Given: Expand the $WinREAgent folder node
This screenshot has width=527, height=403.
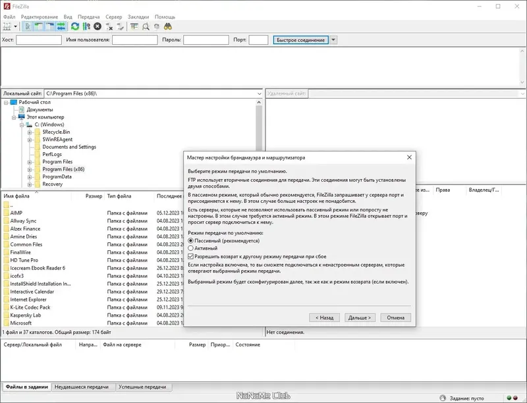Looking at the screenshot, I should [30, 140].
